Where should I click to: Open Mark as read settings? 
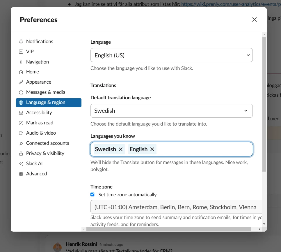(x=49, y=123)
